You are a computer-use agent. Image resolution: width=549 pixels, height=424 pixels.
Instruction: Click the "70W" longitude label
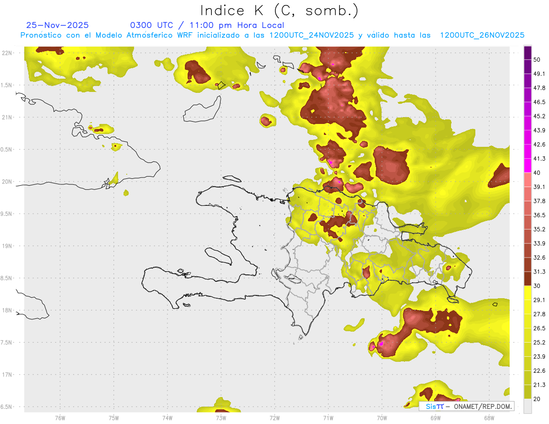point(382,418)
